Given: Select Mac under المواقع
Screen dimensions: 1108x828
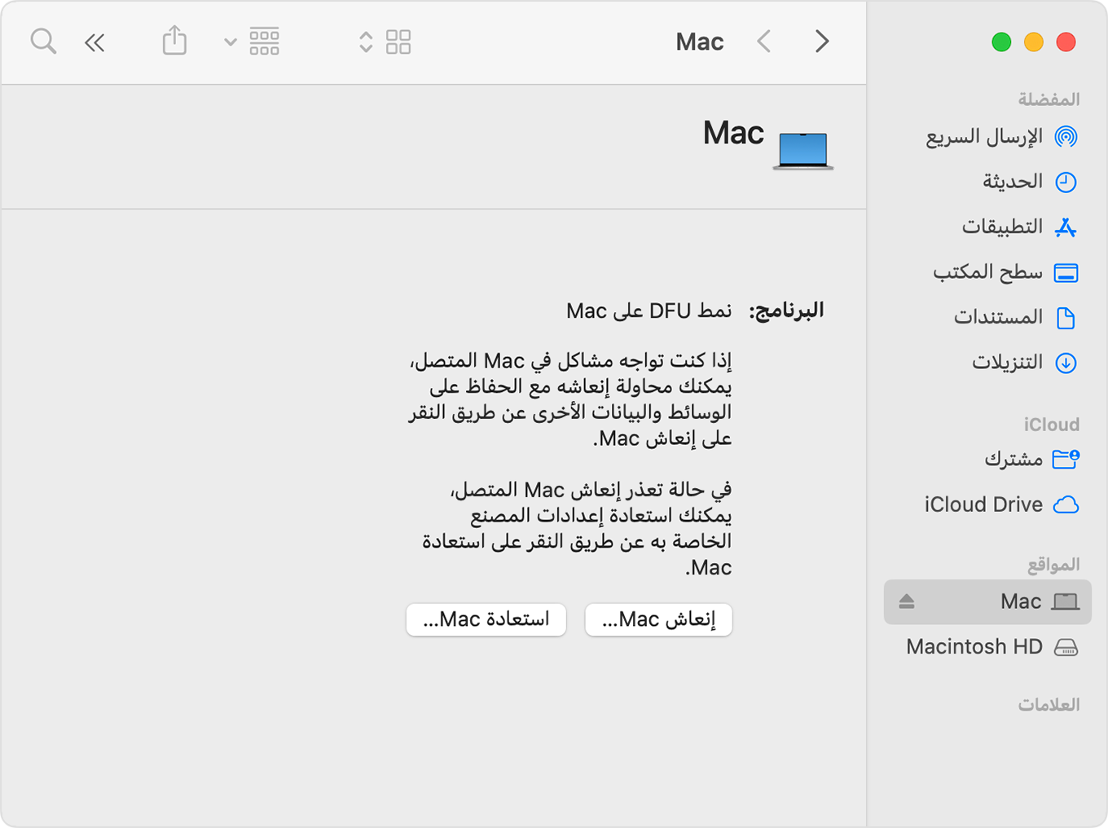Looking at the screenshot, I should pyautogui.click(x=987, y=601).
